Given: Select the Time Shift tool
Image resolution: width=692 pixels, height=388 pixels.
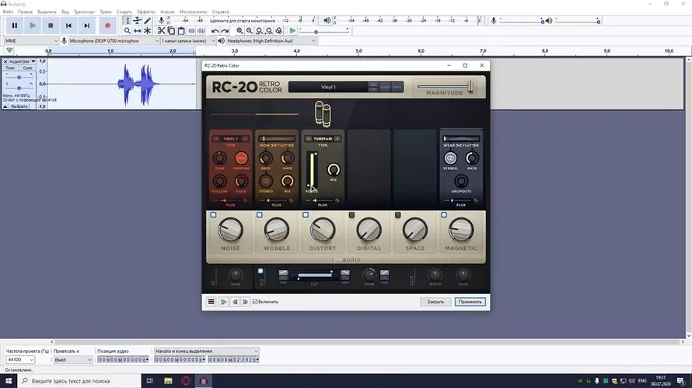Looking at the screenshot, I should pos(138,31).
